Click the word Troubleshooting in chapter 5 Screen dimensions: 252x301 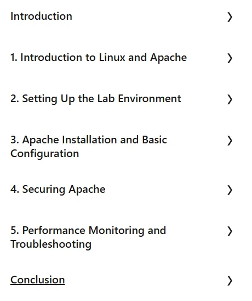pyautogui.click(x=51, y=244)
